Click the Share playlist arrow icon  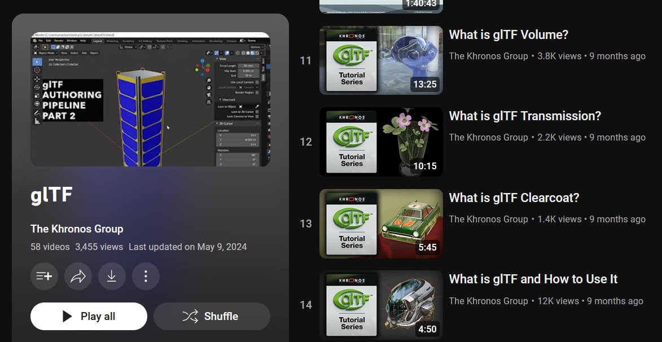pos(78,276)
